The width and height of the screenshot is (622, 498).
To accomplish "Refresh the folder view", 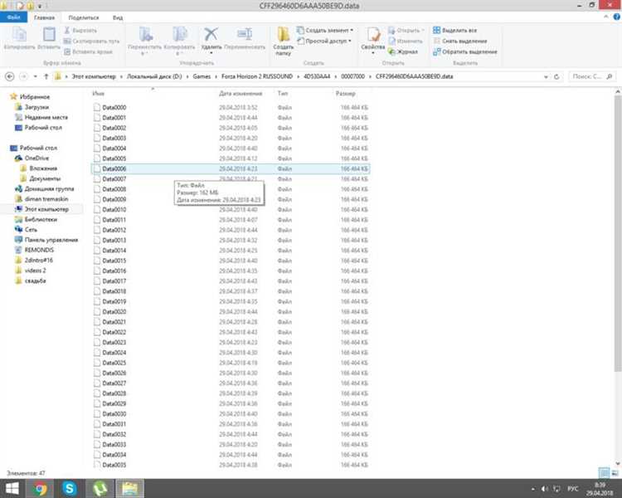I will tap(556, 76).
